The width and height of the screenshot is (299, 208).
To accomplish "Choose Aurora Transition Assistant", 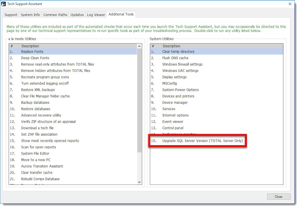I will 73,166.
